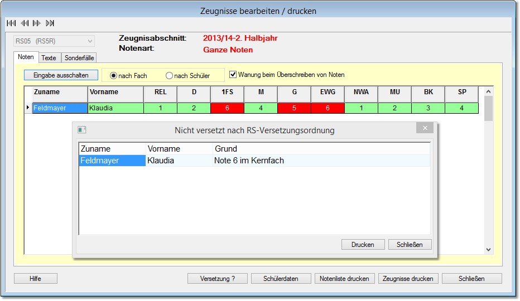
Task: Jump to the first record navigation arrow
Action: point(11,23)
